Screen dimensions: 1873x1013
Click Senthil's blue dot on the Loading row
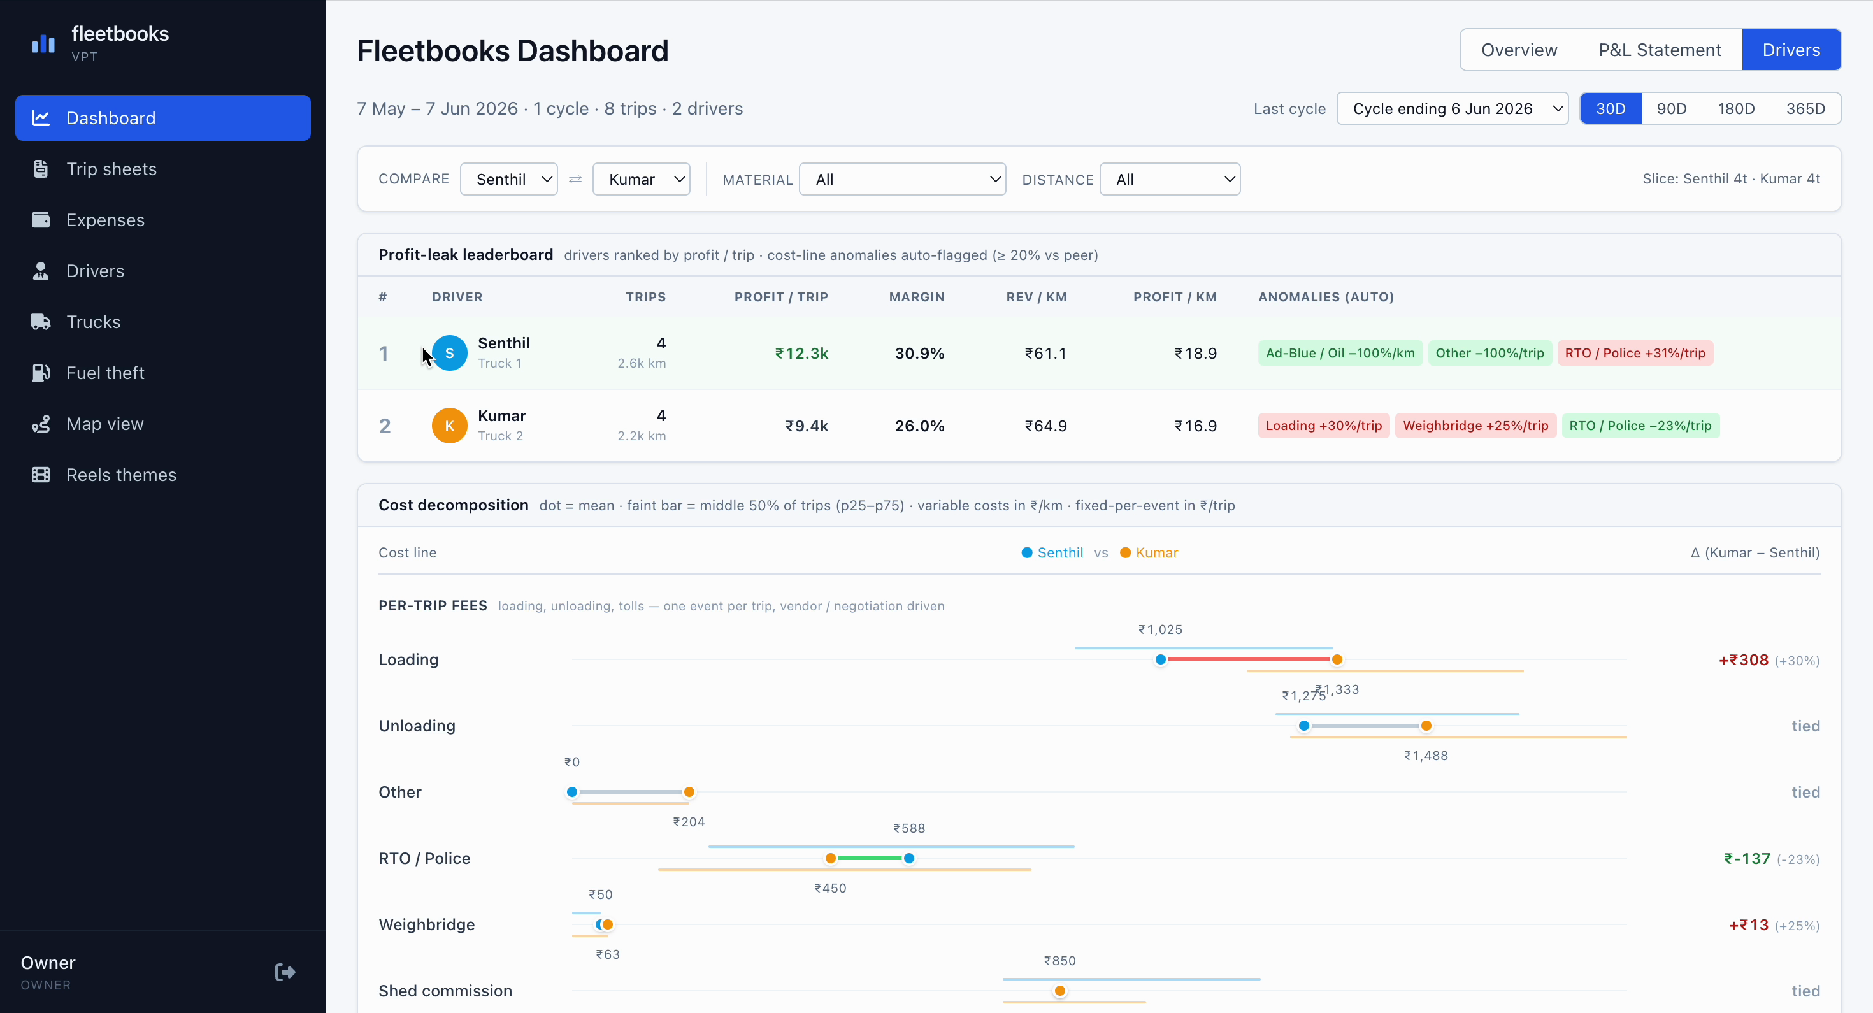pos(1161,659)
